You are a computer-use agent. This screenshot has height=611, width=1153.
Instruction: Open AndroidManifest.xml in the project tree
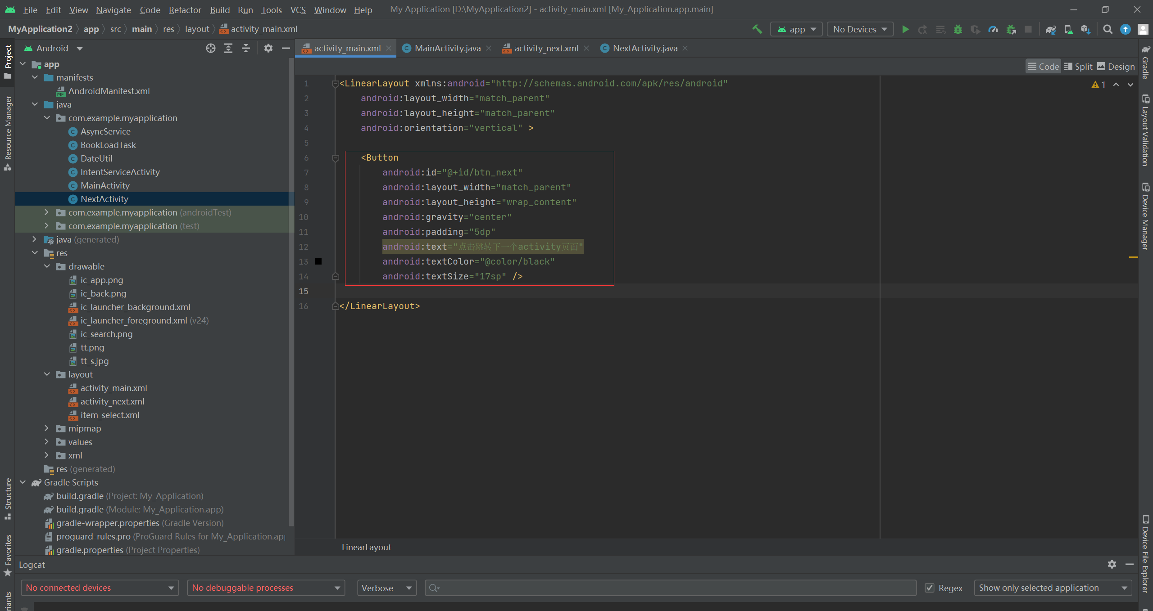(x=109, y=91)
